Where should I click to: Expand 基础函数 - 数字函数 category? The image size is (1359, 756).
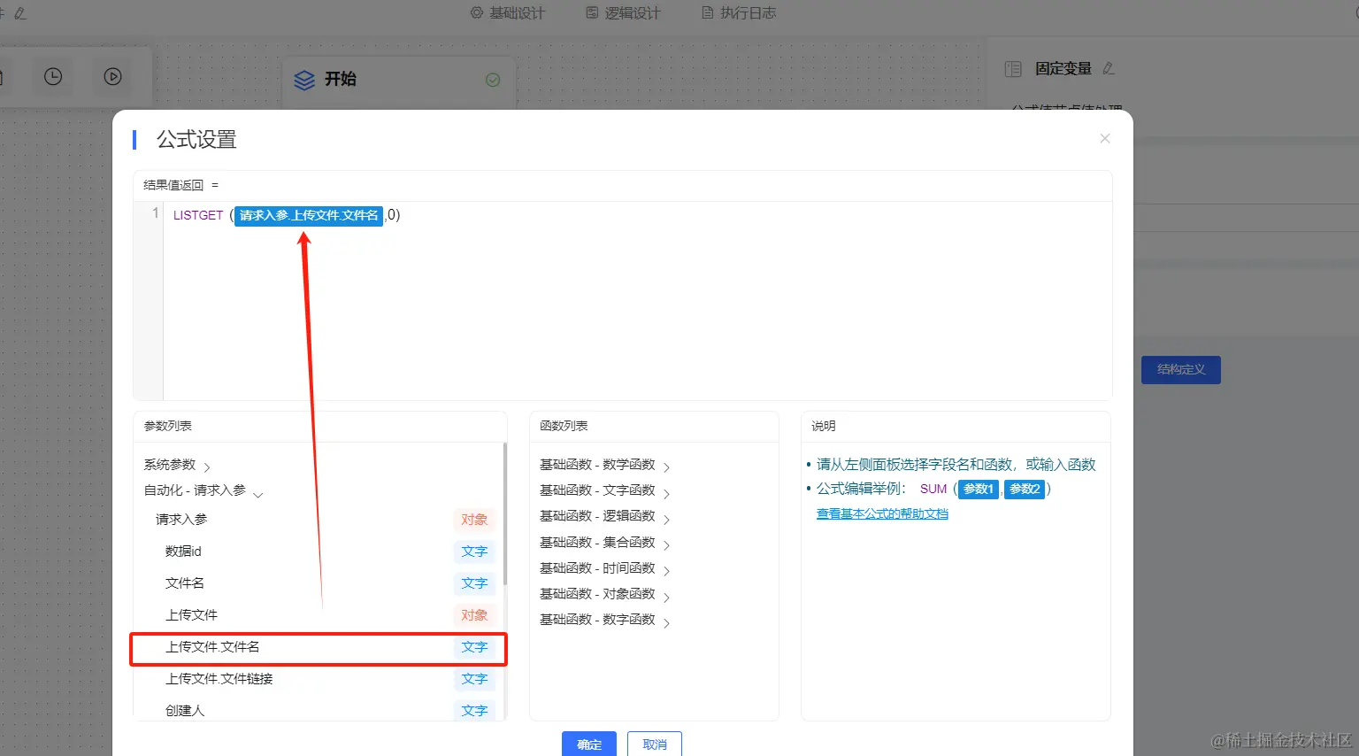(x=605, y=620)
